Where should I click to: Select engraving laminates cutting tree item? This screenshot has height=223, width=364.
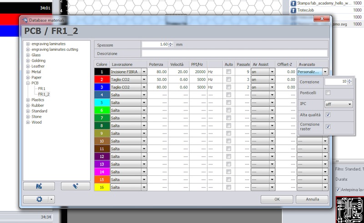coord(55,50)
